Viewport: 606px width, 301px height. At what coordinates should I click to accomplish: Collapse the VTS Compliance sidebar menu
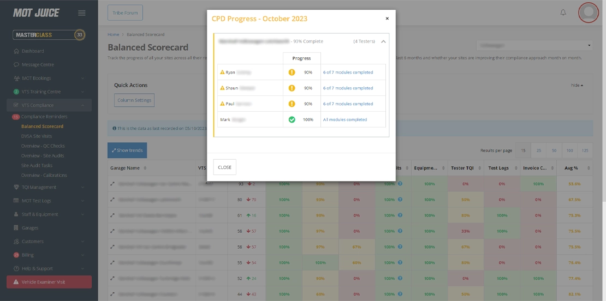tap(49, 105)
